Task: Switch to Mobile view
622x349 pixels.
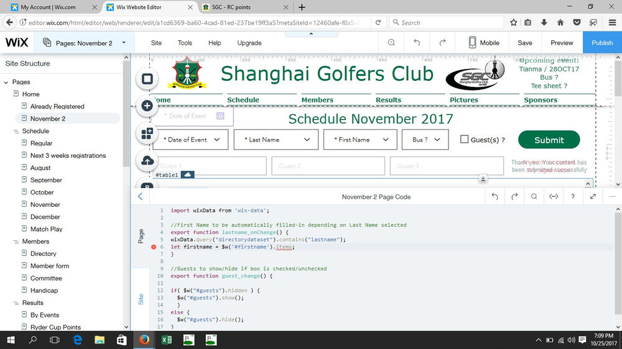Action: [483, 42]
